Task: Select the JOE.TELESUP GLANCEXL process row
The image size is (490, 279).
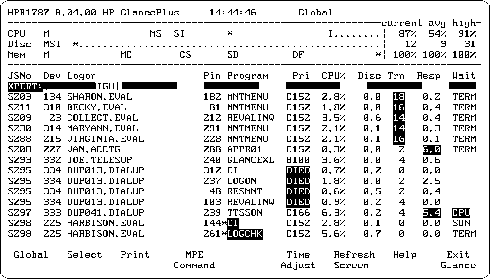Action: [x=99, y=160]
